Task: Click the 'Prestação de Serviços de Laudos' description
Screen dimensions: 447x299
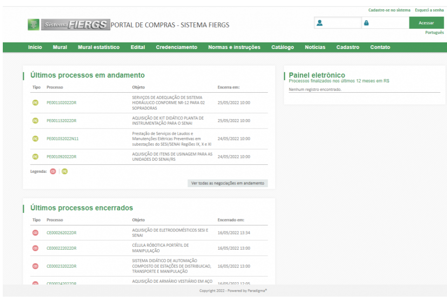Action: point(172,139)
